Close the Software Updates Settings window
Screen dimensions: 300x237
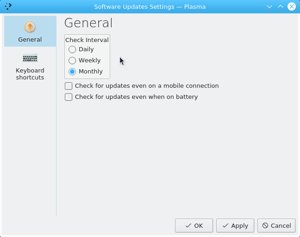(292, 6)
